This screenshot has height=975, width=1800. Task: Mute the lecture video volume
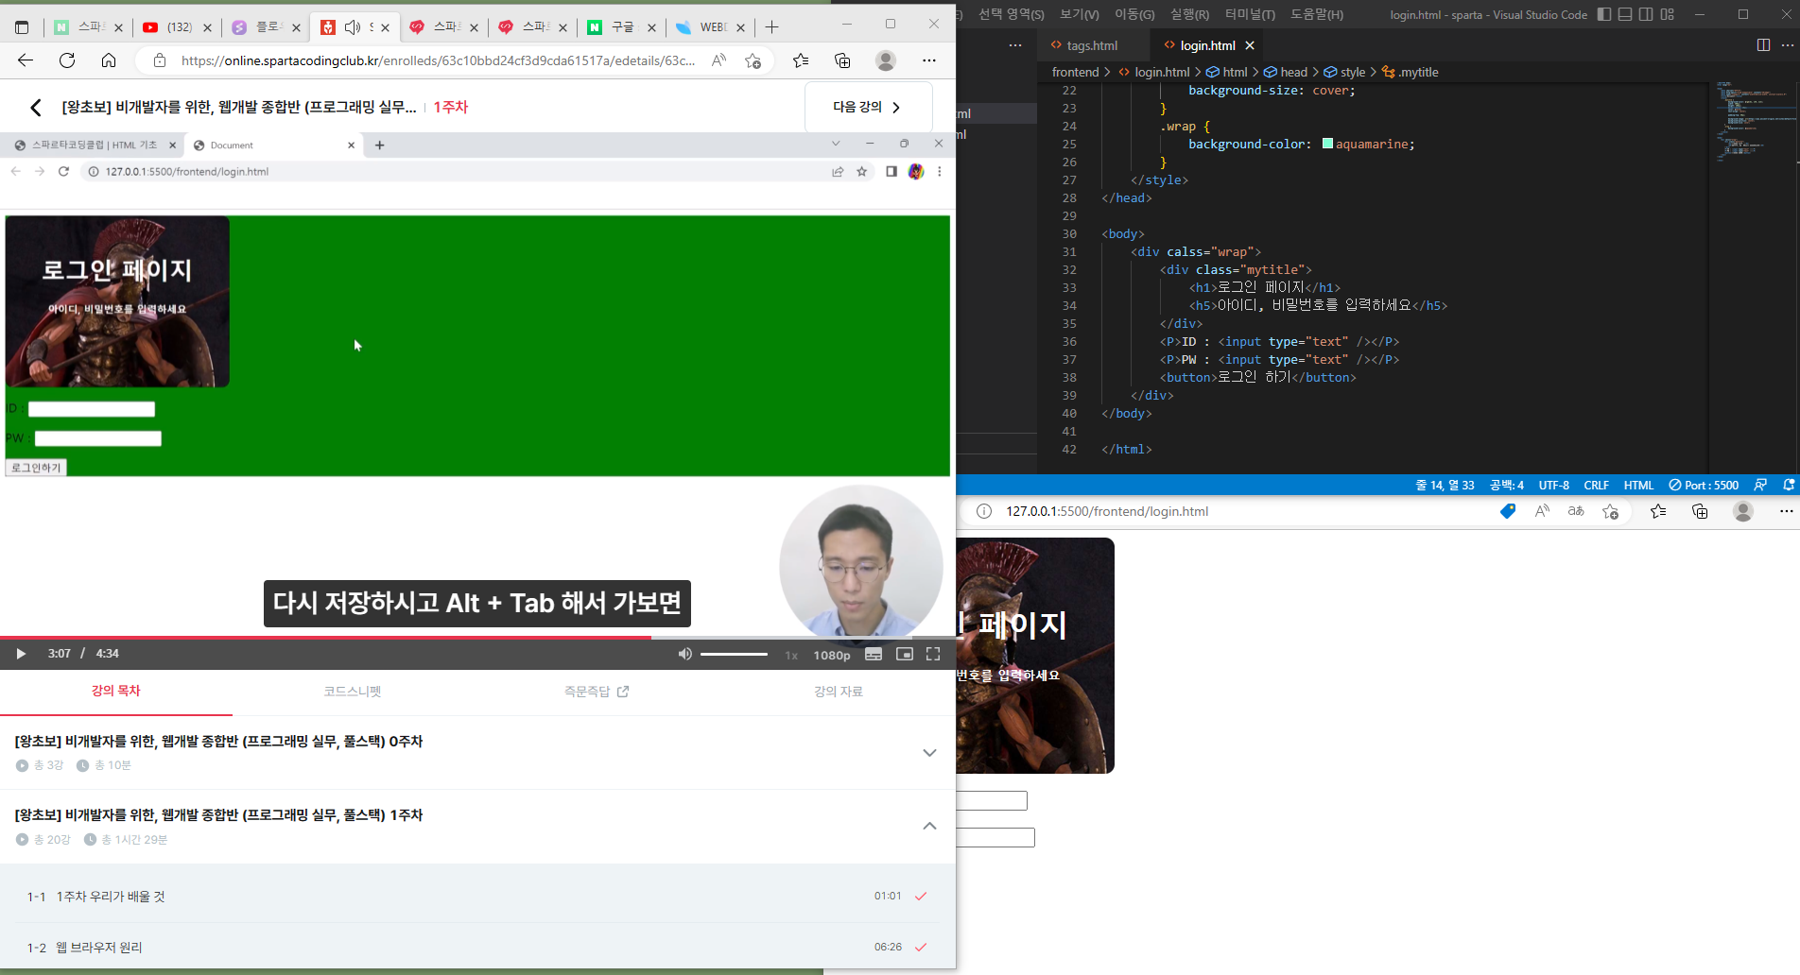685,654
